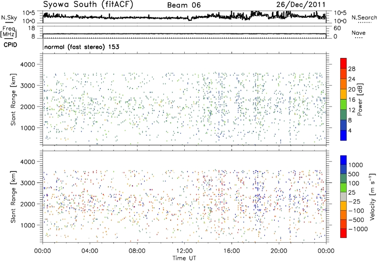Click the "4" power colorbar value
377x261 pixels.
pos(350,130)
